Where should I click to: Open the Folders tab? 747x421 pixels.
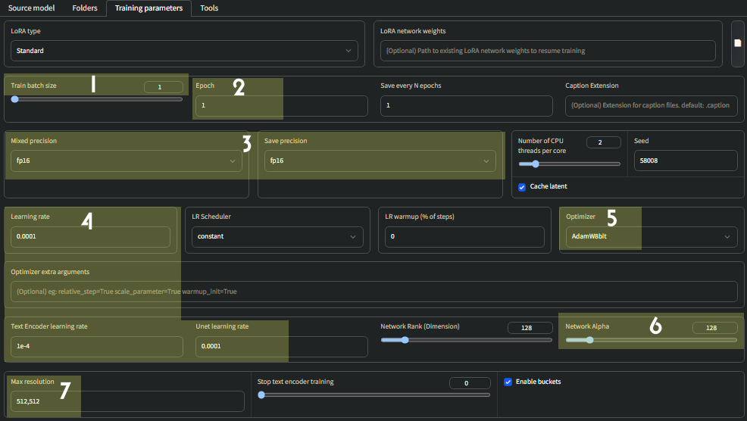[x=84, y=8]
